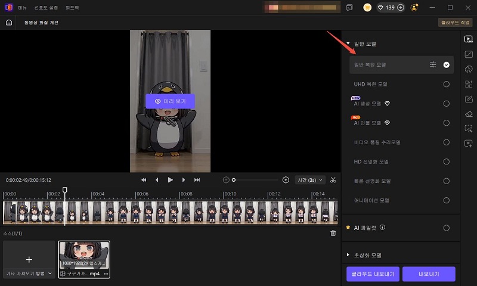Click the scissors cut icon
The image size is (477, 286).
[x=333, y=180]
